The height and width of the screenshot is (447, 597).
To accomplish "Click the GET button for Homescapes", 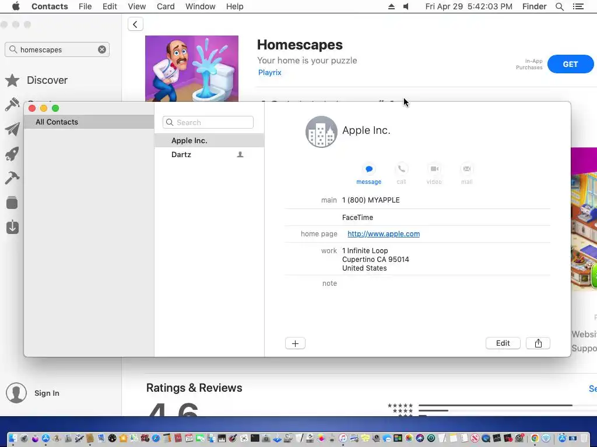I will click(570, 64).
